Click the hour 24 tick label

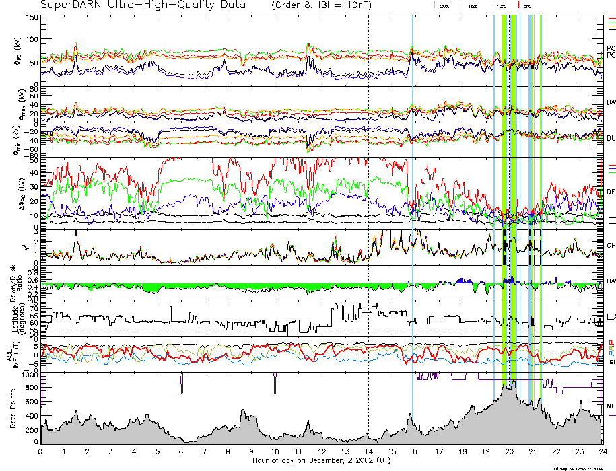602,451
